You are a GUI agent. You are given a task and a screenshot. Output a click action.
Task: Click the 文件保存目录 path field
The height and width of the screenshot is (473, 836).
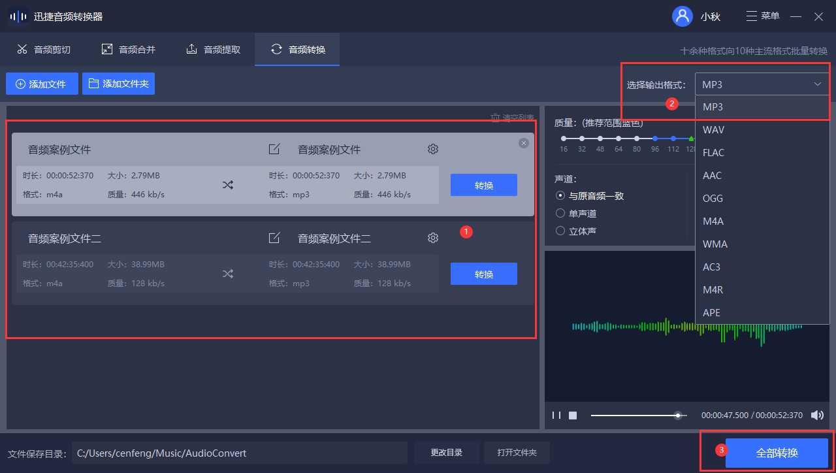click(x=240, y=453)
